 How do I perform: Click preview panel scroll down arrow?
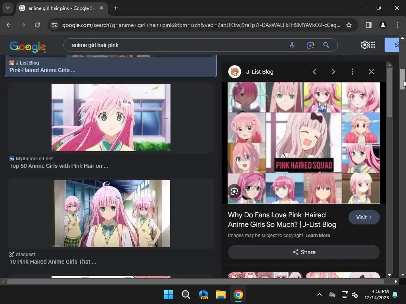[x=389, y=275]
